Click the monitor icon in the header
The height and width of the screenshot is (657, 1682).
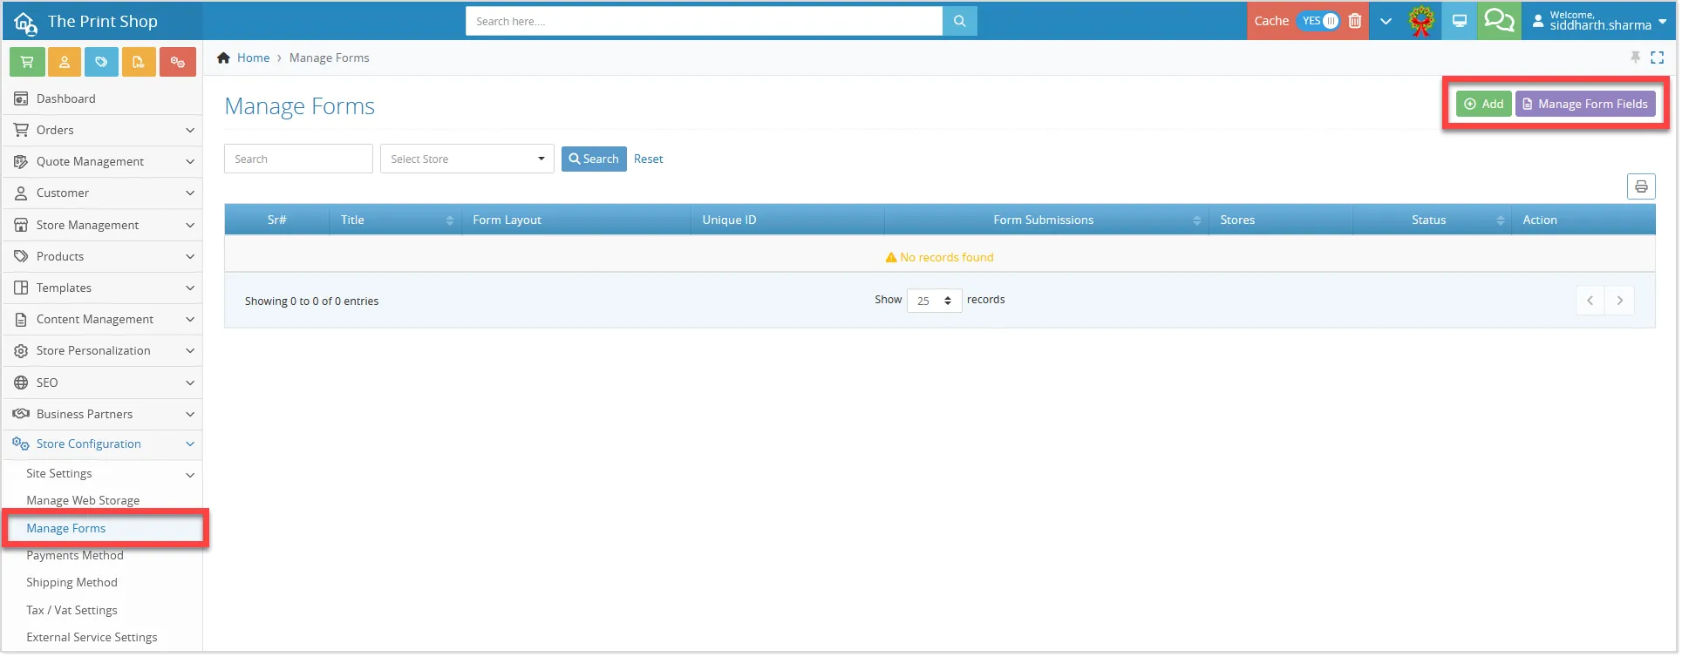coord(1459,21)
